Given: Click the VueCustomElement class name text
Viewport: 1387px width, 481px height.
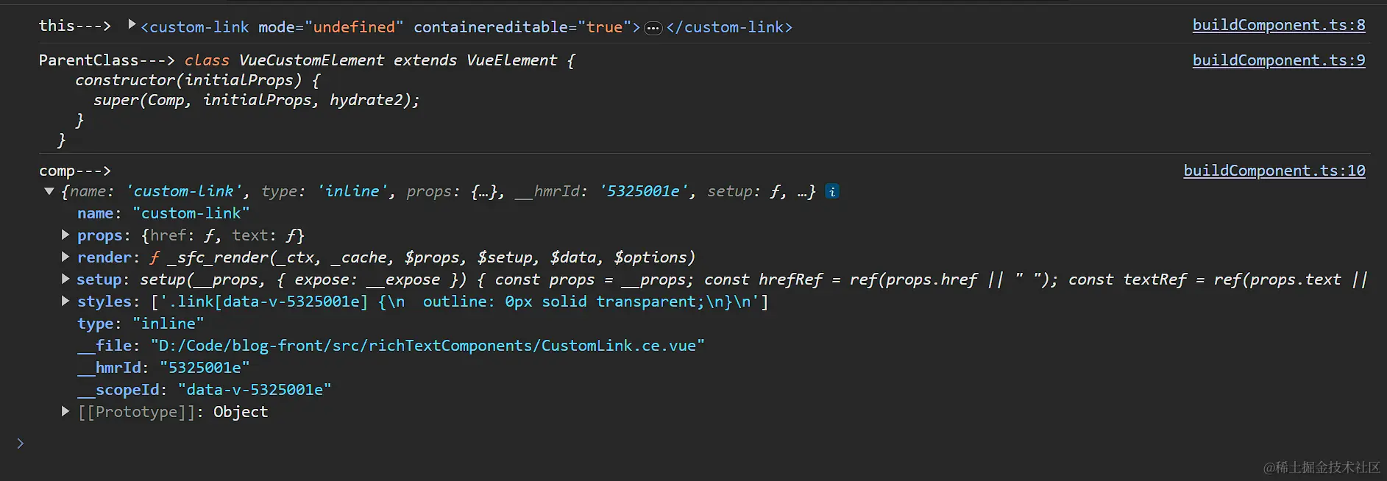Looking at the screenshot, I should coord(311,60).
